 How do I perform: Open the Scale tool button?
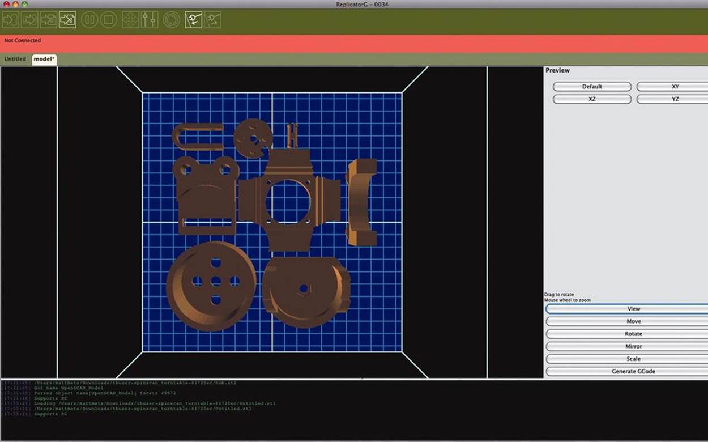627,359
